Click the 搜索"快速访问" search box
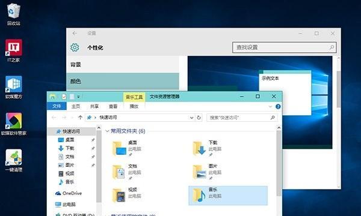 coord(242,118)
